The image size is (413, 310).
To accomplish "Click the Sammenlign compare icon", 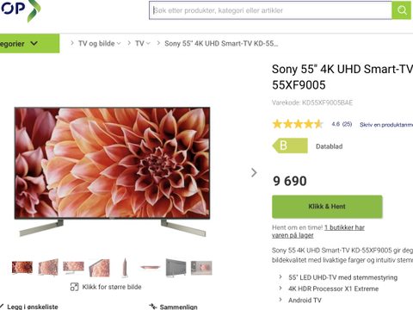I will [x=153, y=307].
